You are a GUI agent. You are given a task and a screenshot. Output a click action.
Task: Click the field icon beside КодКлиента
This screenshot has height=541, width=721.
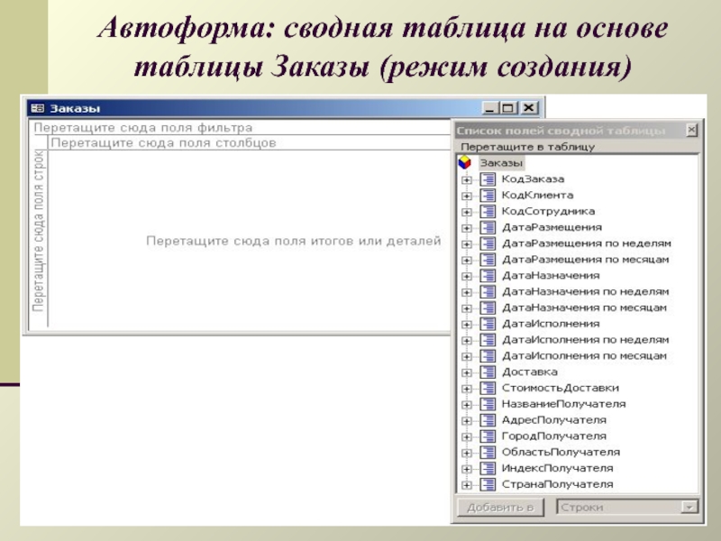(488, 196)
